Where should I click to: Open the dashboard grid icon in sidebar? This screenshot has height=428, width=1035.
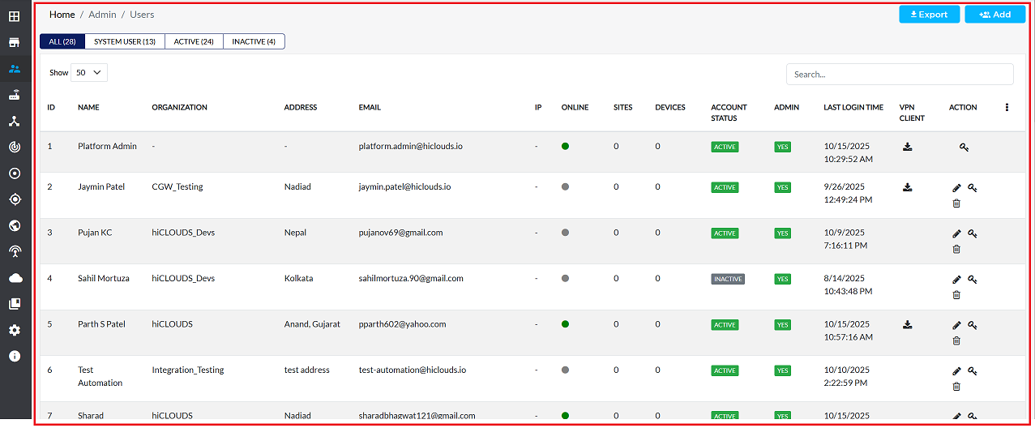15,16
